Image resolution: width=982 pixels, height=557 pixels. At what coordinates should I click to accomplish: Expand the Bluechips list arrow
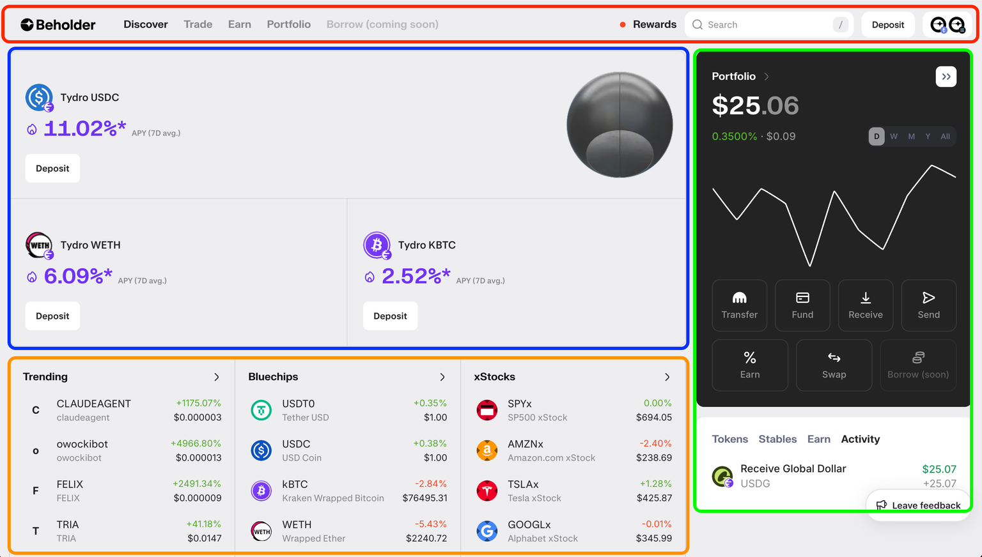[x=442, y=377]
